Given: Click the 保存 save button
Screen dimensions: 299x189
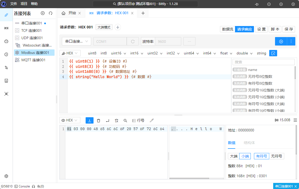Looking at the screenshot, I should 288,29.
